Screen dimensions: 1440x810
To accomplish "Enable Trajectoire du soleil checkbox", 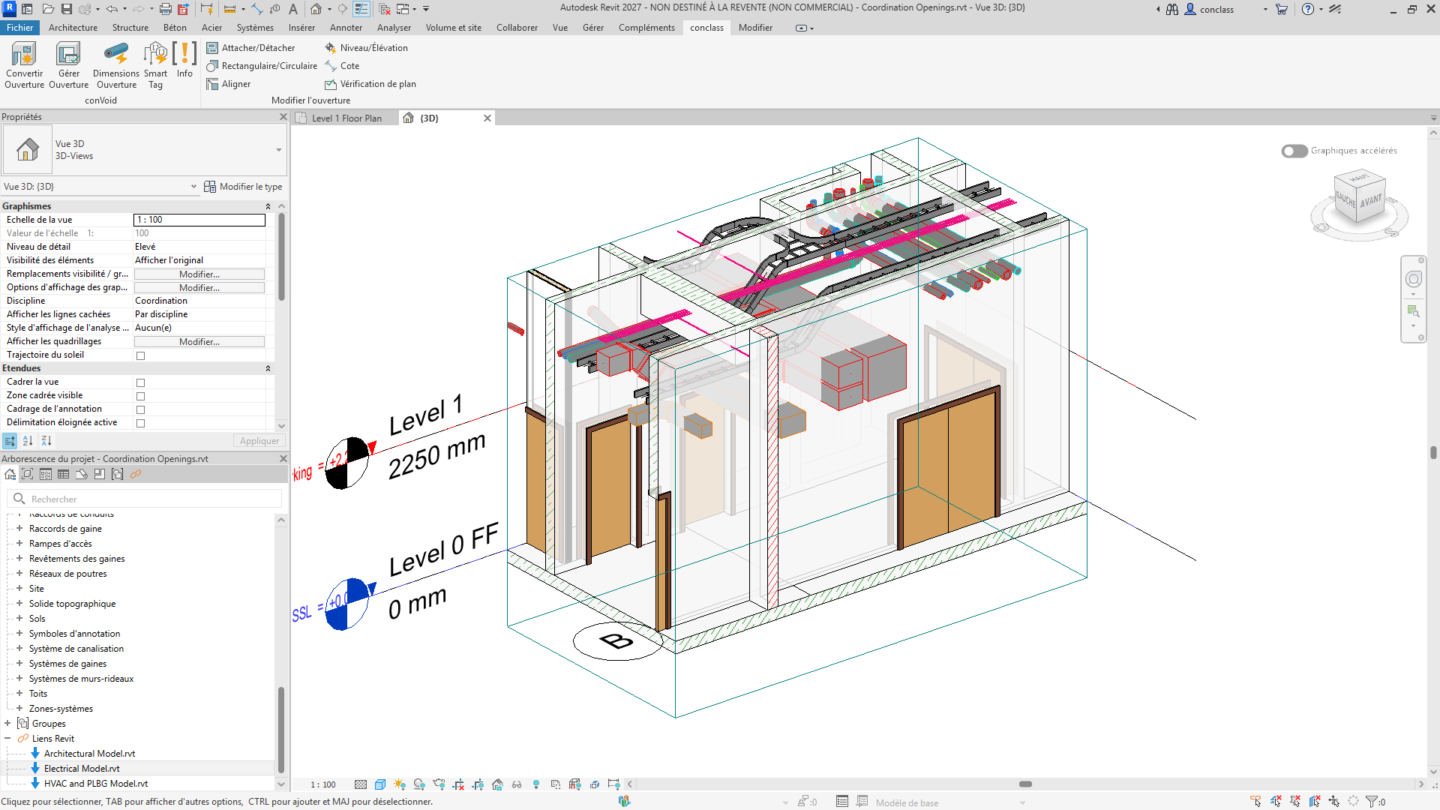I will pyautogui.click(x=140, y=355).
